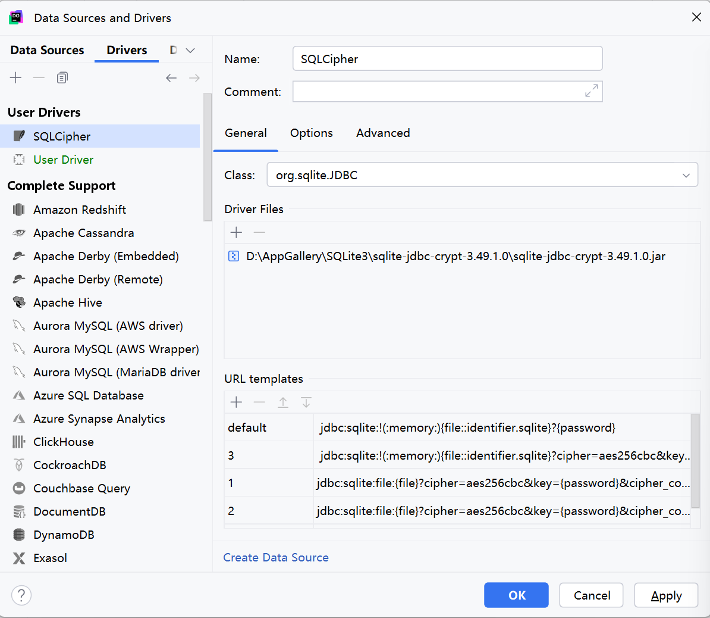Select Aurora MySQL (AWS Wrapper)
Viewport: 710px width, 618px height.
(100, 349)
